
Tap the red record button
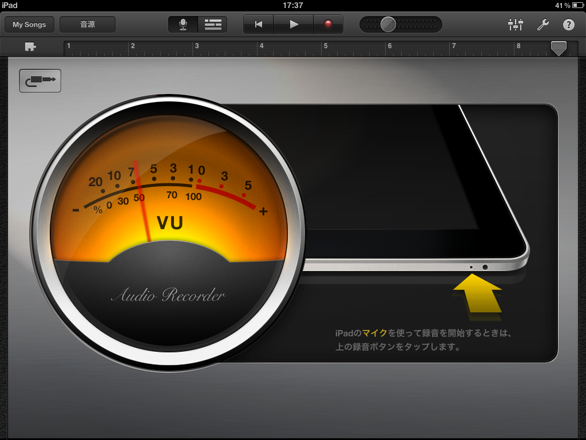[328, 25]
